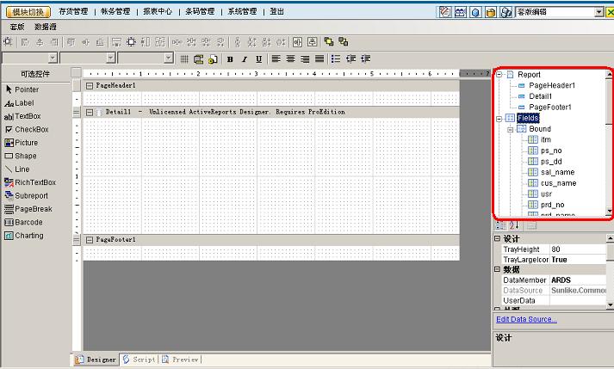Select the Barcode control in toolbox
The width and height of the screenshot is (614, 369).
click(28, 222)
